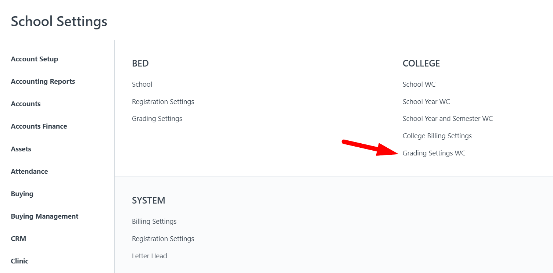The image size is (553, 273).
Task: Select Accounting Reports in sidebar
Action: coord(43,81)
